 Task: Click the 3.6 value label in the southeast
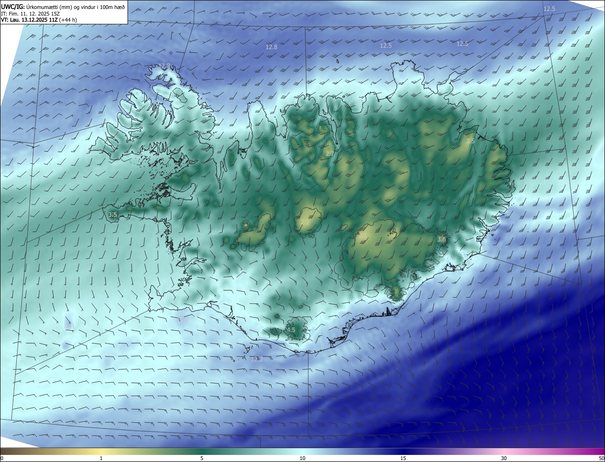(441, 240)
